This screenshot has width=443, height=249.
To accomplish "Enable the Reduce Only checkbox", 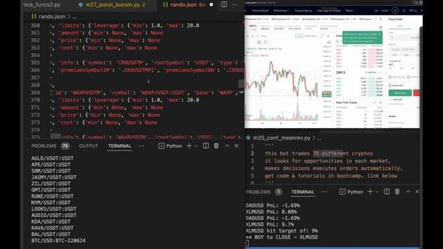I will (x=390, y=85).
